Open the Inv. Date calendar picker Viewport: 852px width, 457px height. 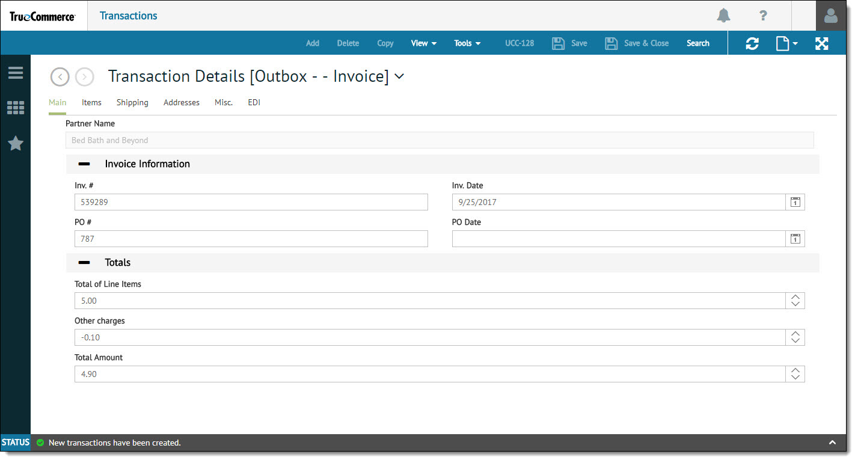[x=795, y=202]
